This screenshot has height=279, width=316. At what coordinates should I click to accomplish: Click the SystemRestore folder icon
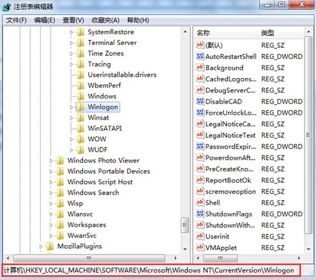[81, 32]
